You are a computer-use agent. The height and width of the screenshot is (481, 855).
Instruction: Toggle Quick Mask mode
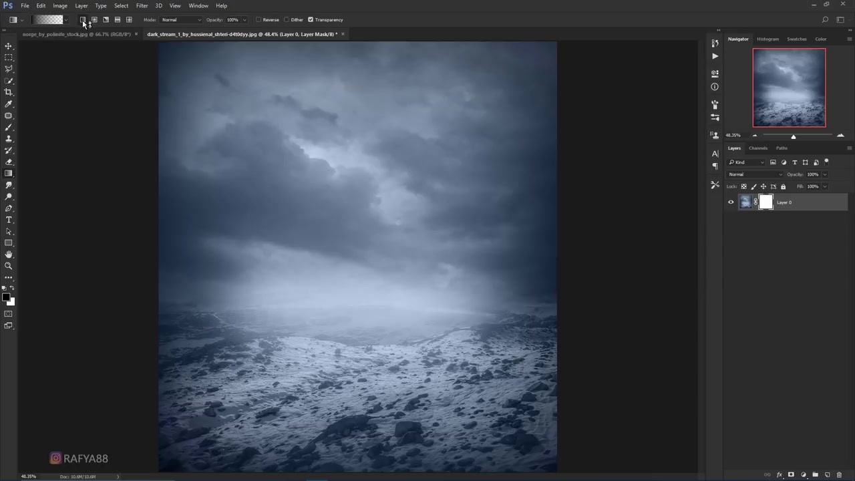tap(9, 314)
